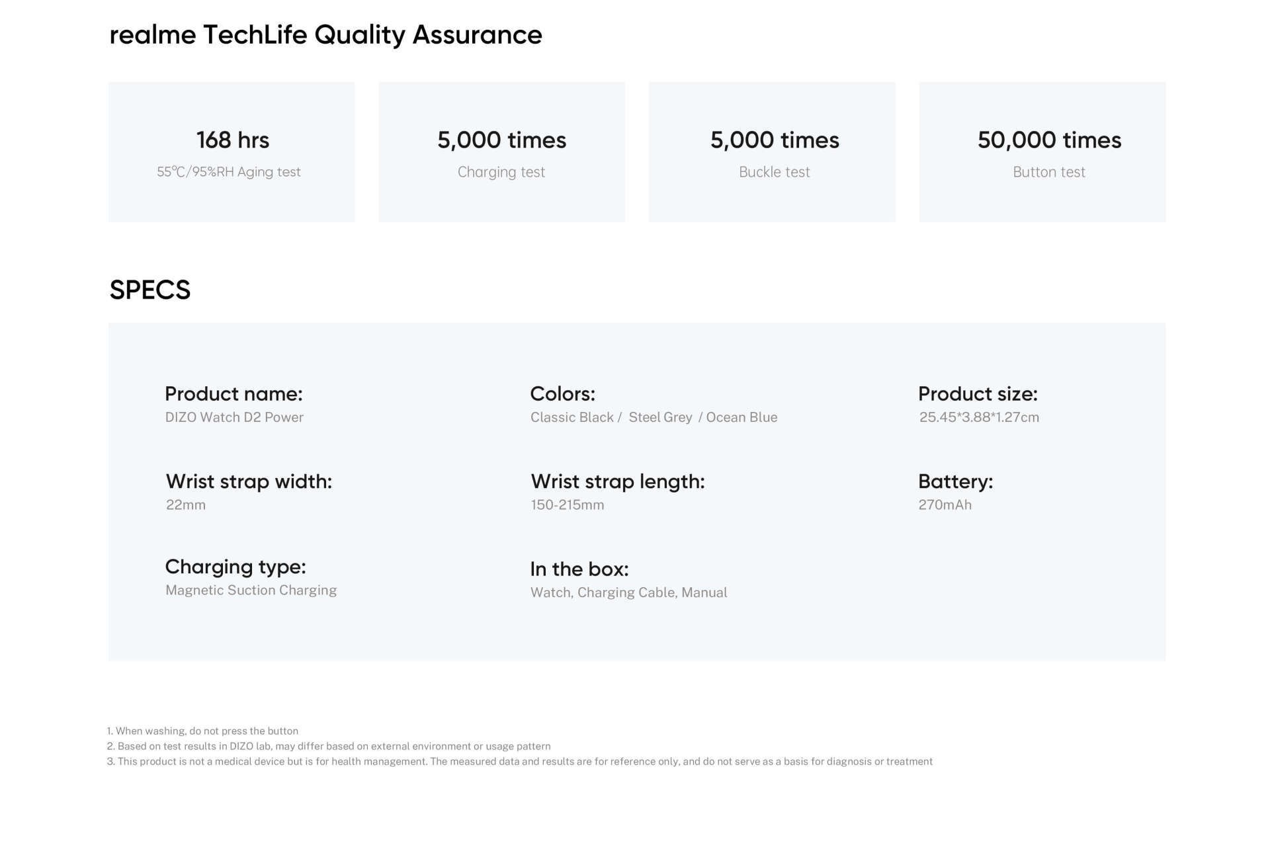Click the 168 hrs aging test card
This screenshot has width=1270, height=865.
[x=232, y=152]
